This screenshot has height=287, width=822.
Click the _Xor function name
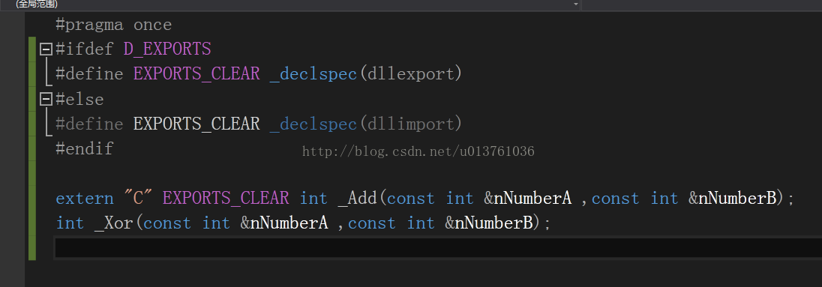(x=114, y=223)
